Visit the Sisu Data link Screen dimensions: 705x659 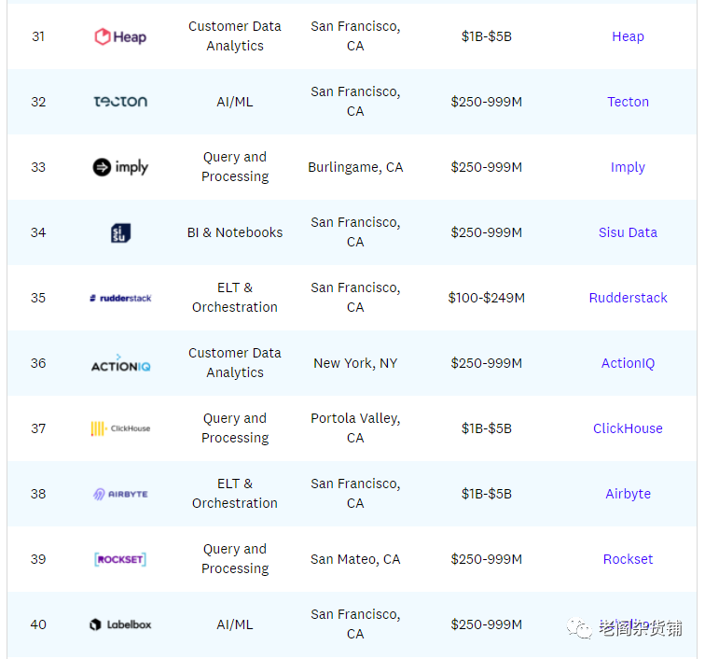(628, 232)
